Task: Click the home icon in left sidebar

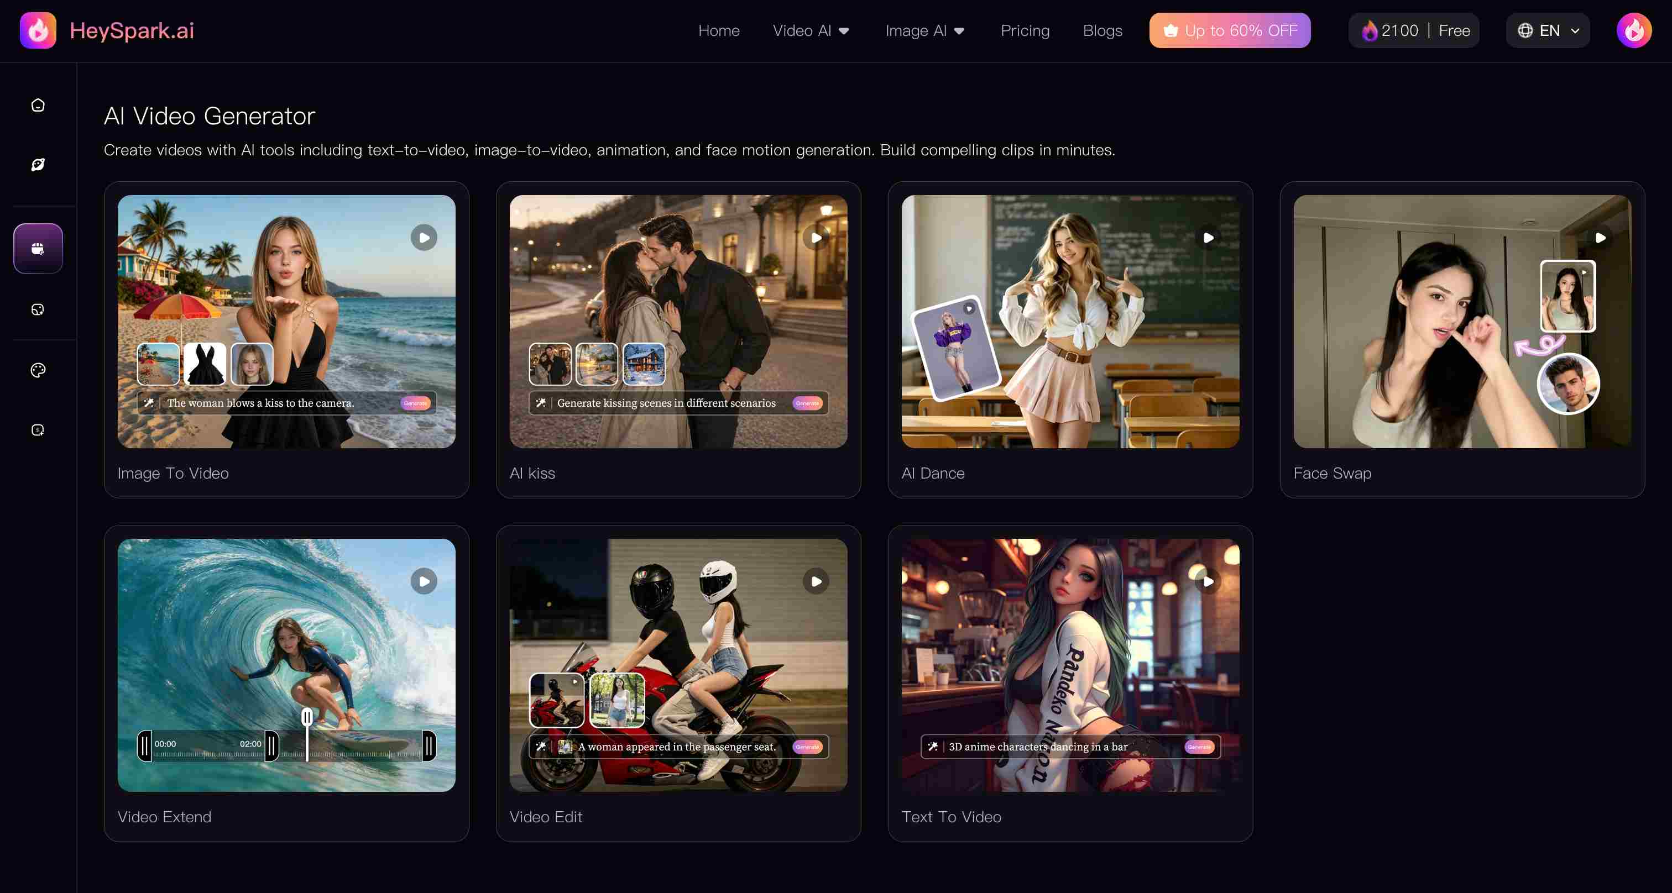Action: [38, 105]
